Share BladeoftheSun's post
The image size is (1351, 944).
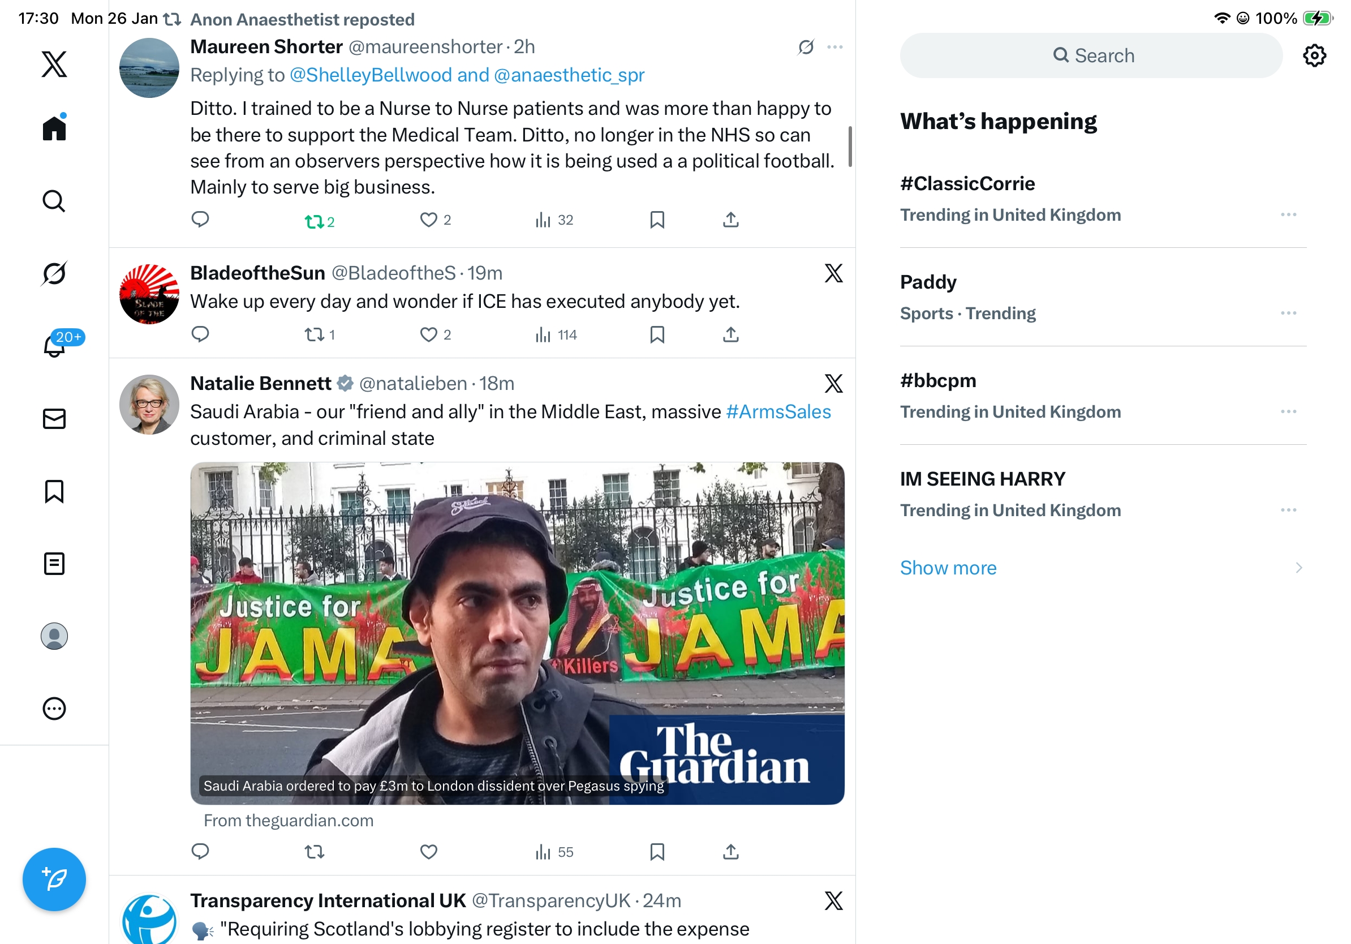730,335
